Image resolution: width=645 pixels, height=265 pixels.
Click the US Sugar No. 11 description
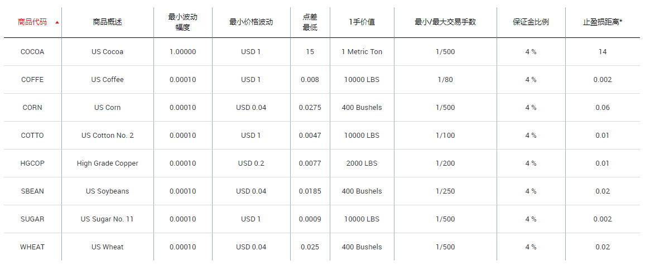point(108,219)
